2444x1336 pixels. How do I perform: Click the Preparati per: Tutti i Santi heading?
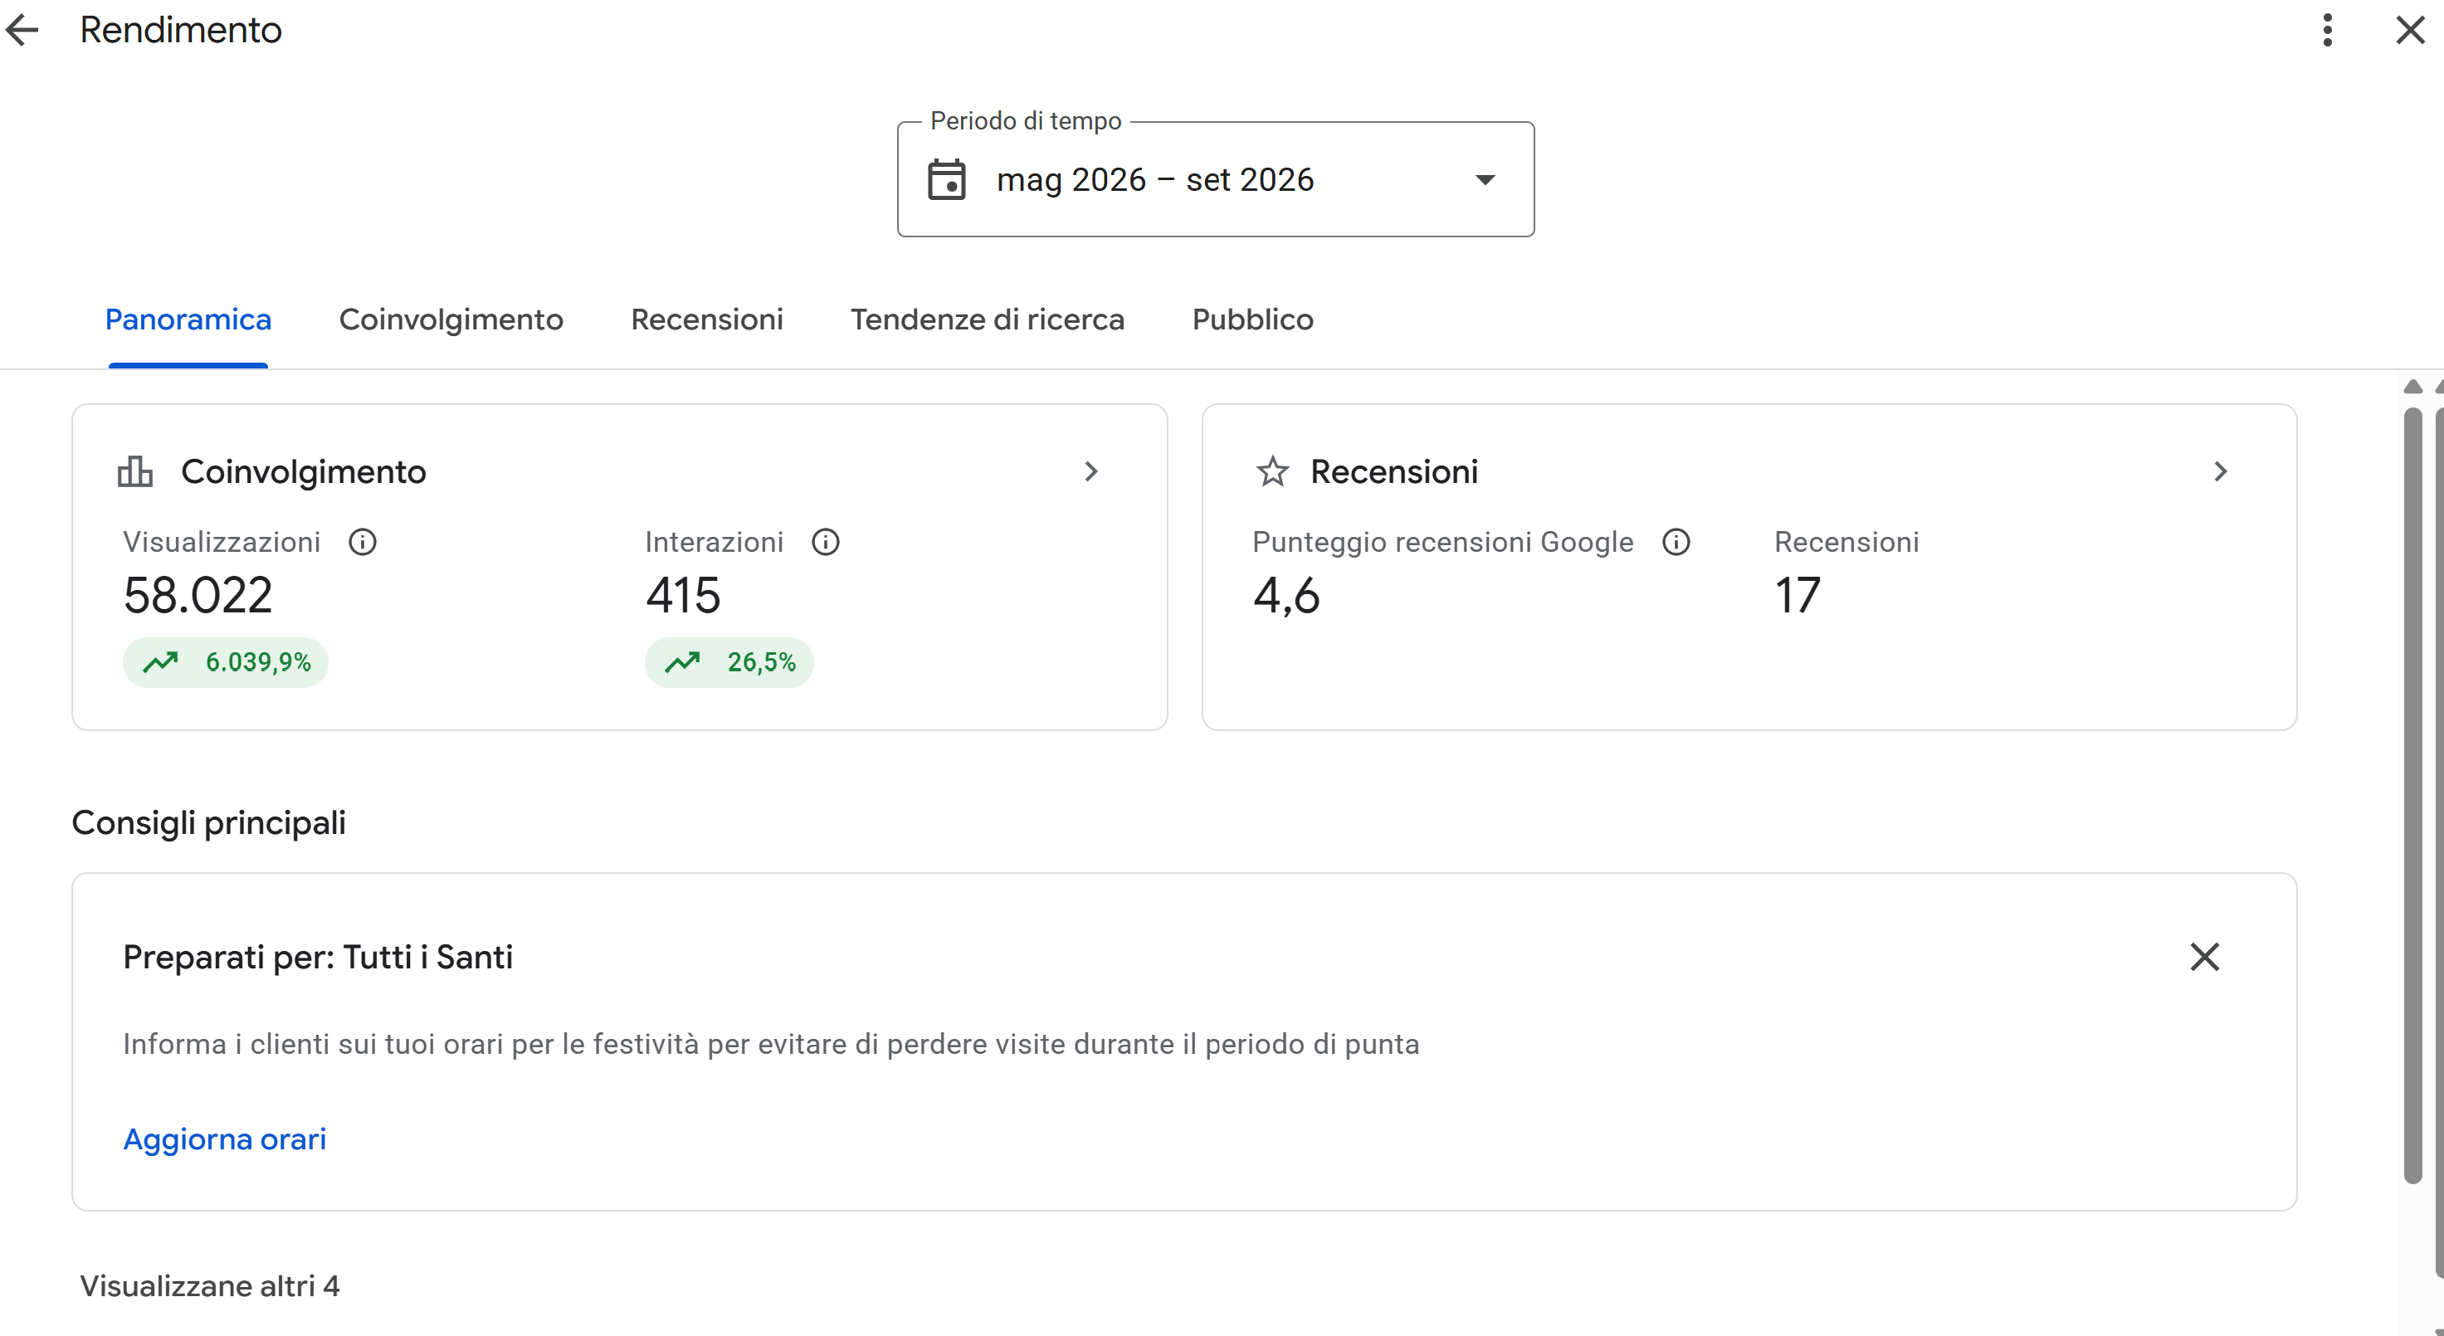pyautogui.click(x=318, y=958)
